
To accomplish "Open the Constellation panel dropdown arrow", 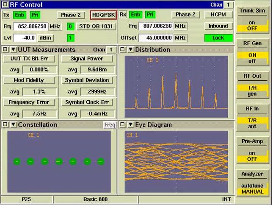I will pos(13,124).
